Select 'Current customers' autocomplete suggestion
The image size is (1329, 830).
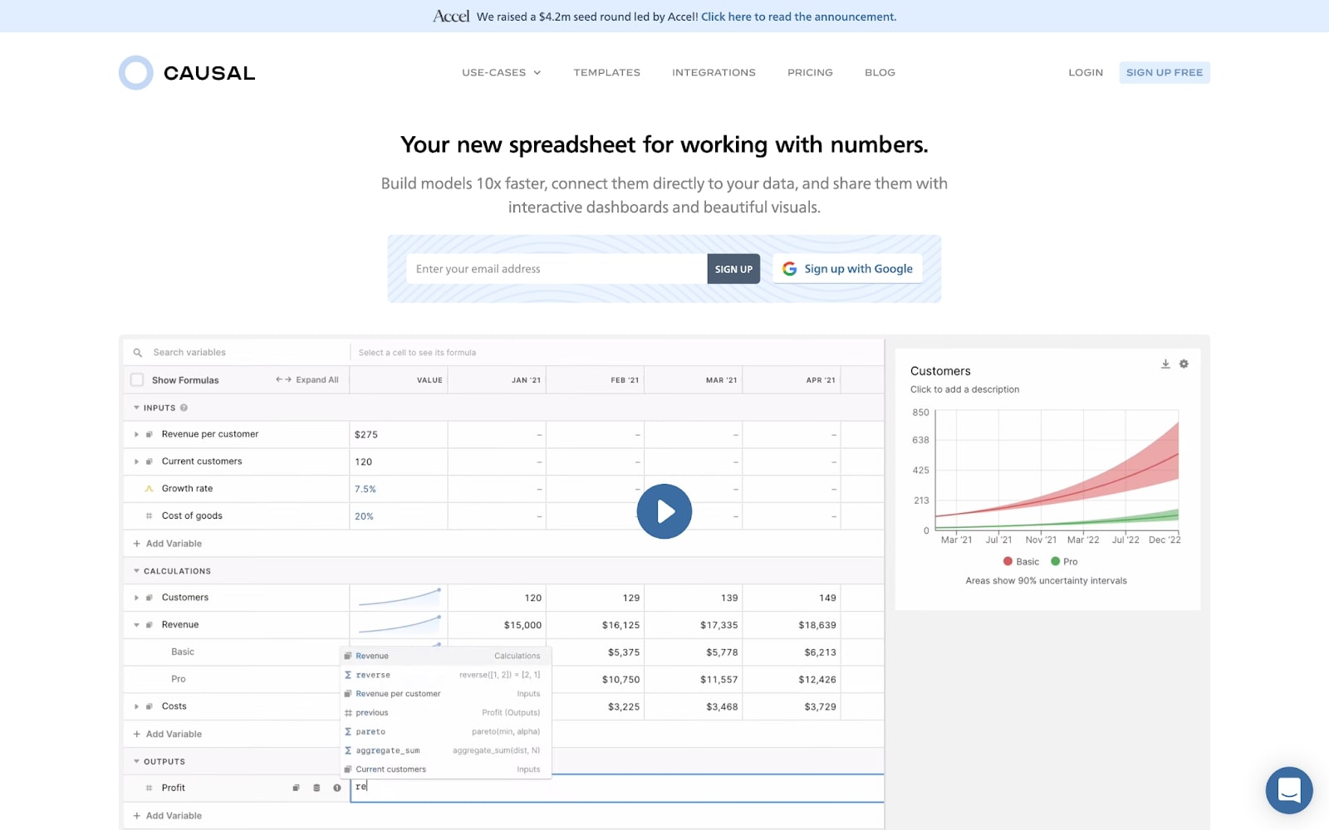pos(446,769)
